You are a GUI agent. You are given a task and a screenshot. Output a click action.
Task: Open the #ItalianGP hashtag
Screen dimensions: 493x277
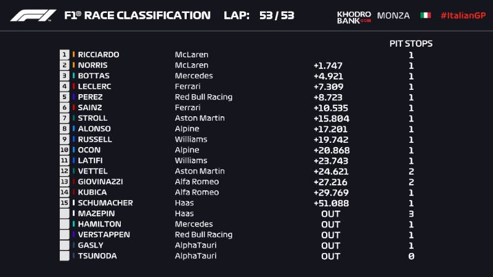462,15
